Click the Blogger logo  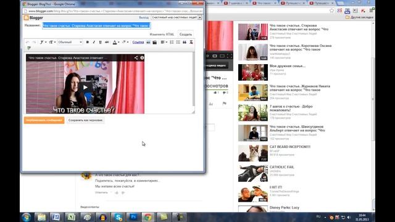[x=33, y=18]
